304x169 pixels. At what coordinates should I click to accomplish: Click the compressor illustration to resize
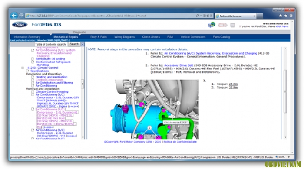point(157,109)
